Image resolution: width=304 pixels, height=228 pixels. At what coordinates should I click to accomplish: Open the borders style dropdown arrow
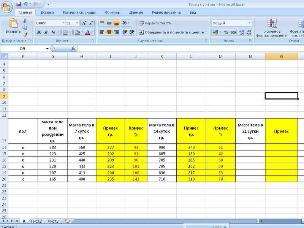click(70, 32)
